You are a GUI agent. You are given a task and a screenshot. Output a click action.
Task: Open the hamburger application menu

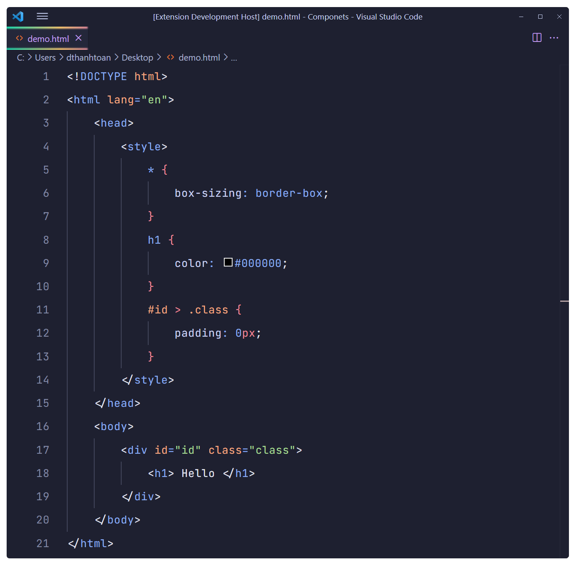42,16
